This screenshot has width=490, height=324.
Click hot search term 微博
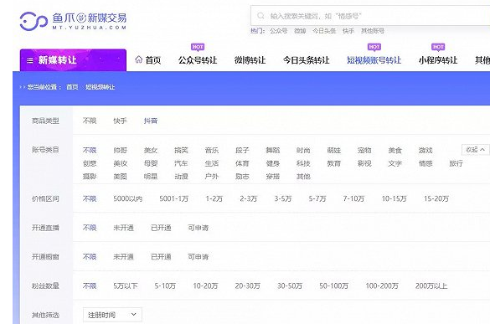click(300, 31)
